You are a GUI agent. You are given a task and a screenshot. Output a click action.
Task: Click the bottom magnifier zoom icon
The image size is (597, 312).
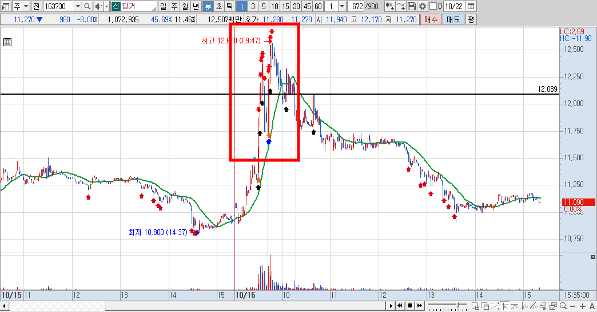pos(563,306)
